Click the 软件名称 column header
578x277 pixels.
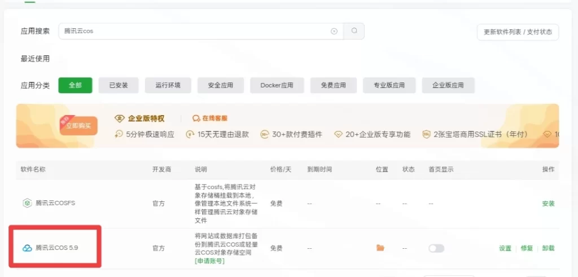(33, 169)
